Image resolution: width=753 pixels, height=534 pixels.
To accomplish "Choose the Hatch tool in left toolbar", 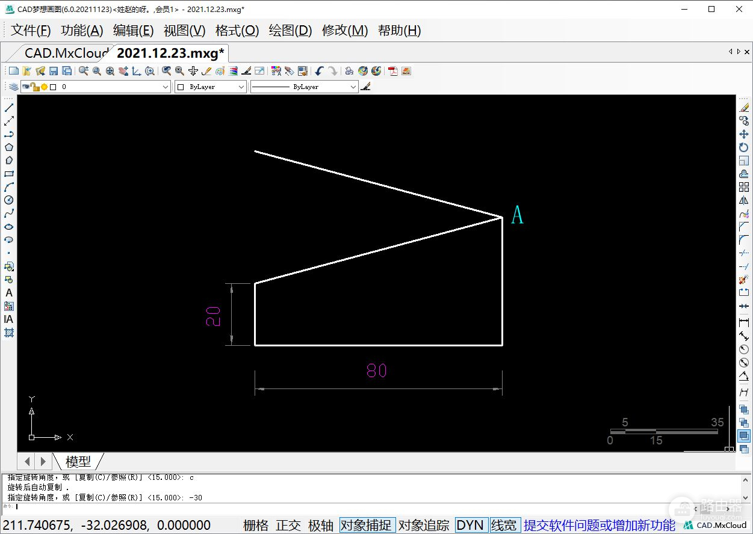I will point(9,333).
